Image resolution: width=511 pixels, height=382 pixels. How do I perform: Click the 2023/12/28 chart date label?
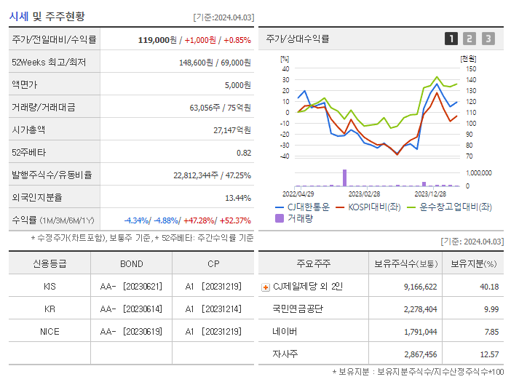tap(430, 194)
